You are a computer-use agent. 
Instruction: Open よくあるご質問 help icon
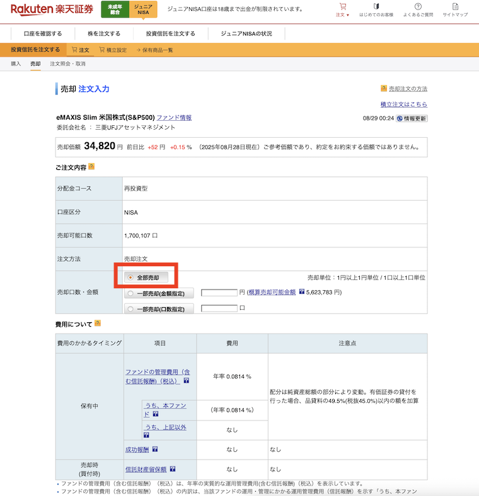pyautogui.click(x=418, y=9)
